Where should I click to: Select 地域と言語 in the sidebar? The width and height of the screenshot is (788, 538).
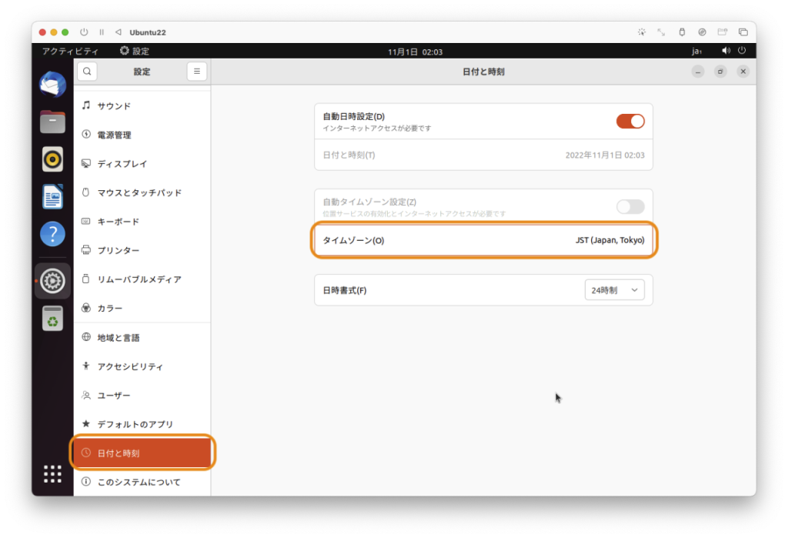(142, 338)
